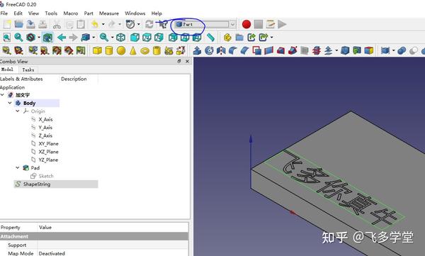This screenshot has width=425, height=256.
Task: Create a Torus primitive
Action: tap(145, 51)
